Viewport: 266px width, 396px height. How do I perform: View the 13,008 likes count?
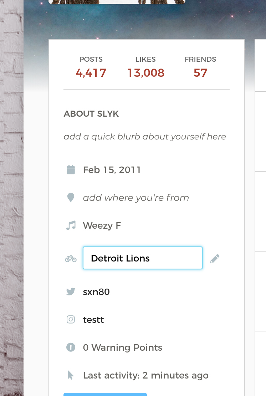(x=146, y=73)
